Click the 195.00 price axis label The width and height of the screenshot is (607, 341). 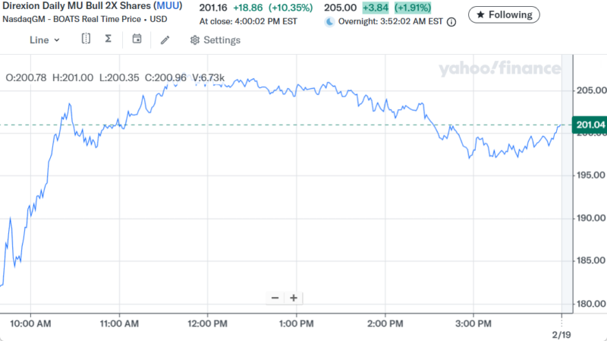(590, 175)
